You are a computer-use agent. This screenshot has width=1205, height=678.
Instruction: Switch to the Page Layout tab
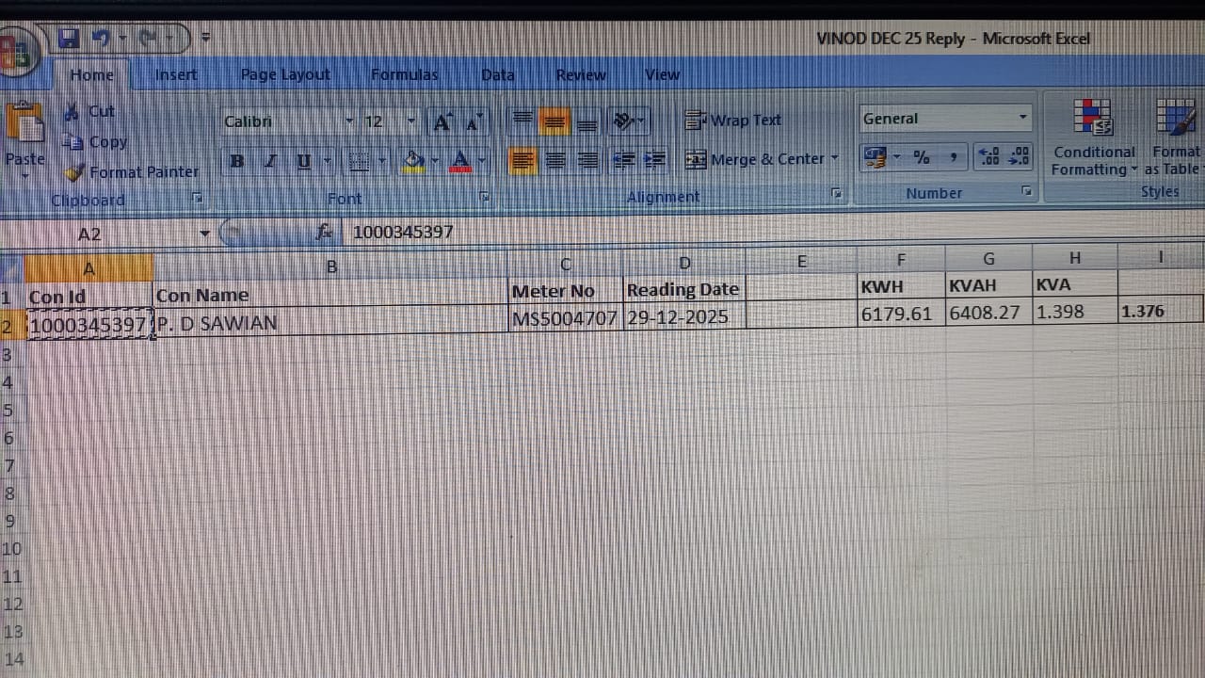point(285,74)
